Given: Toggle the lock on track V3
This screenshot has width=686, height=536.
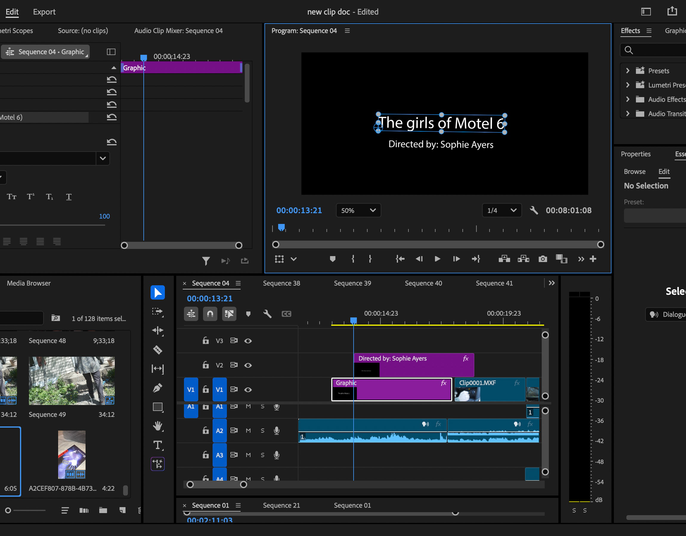Looking at the screenshot, I should pos(205,341).
